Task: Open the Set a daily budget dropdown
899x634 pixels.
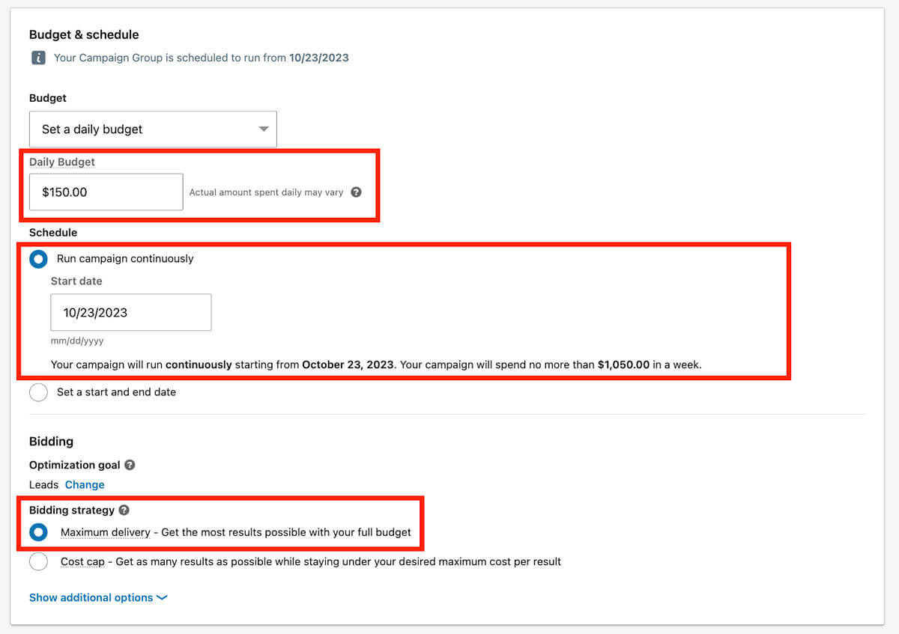Action: [153, 129]
